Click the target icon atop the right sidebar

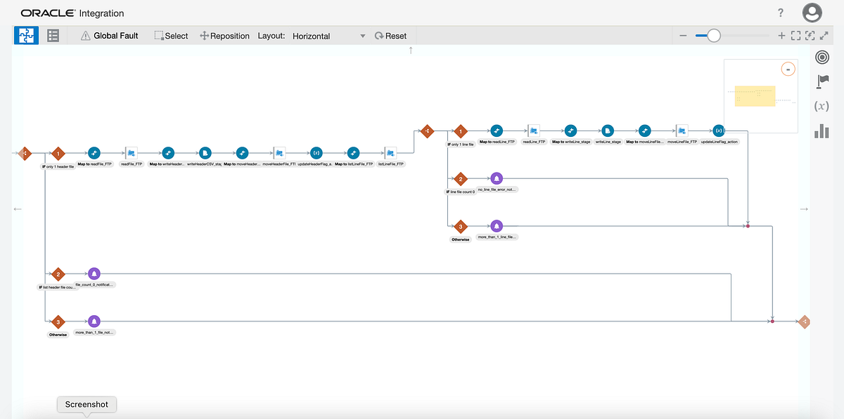coord(822,58)
